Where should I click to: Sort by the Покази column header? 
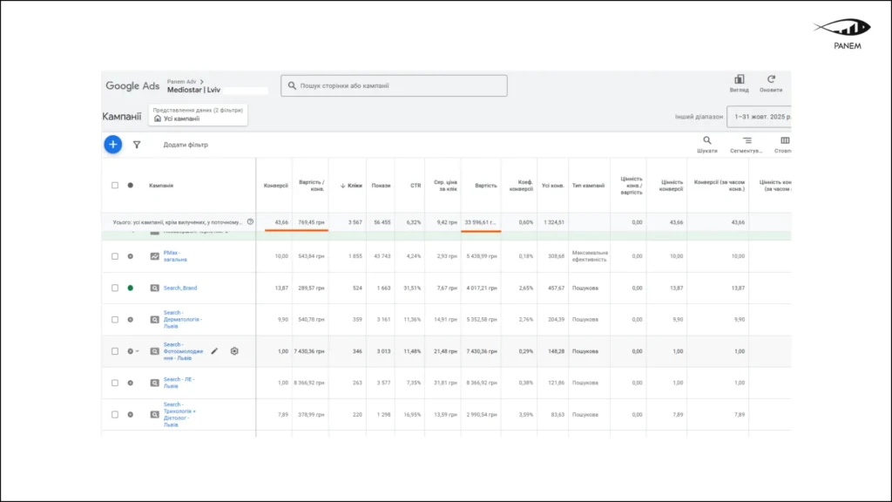tap(382, 186)
